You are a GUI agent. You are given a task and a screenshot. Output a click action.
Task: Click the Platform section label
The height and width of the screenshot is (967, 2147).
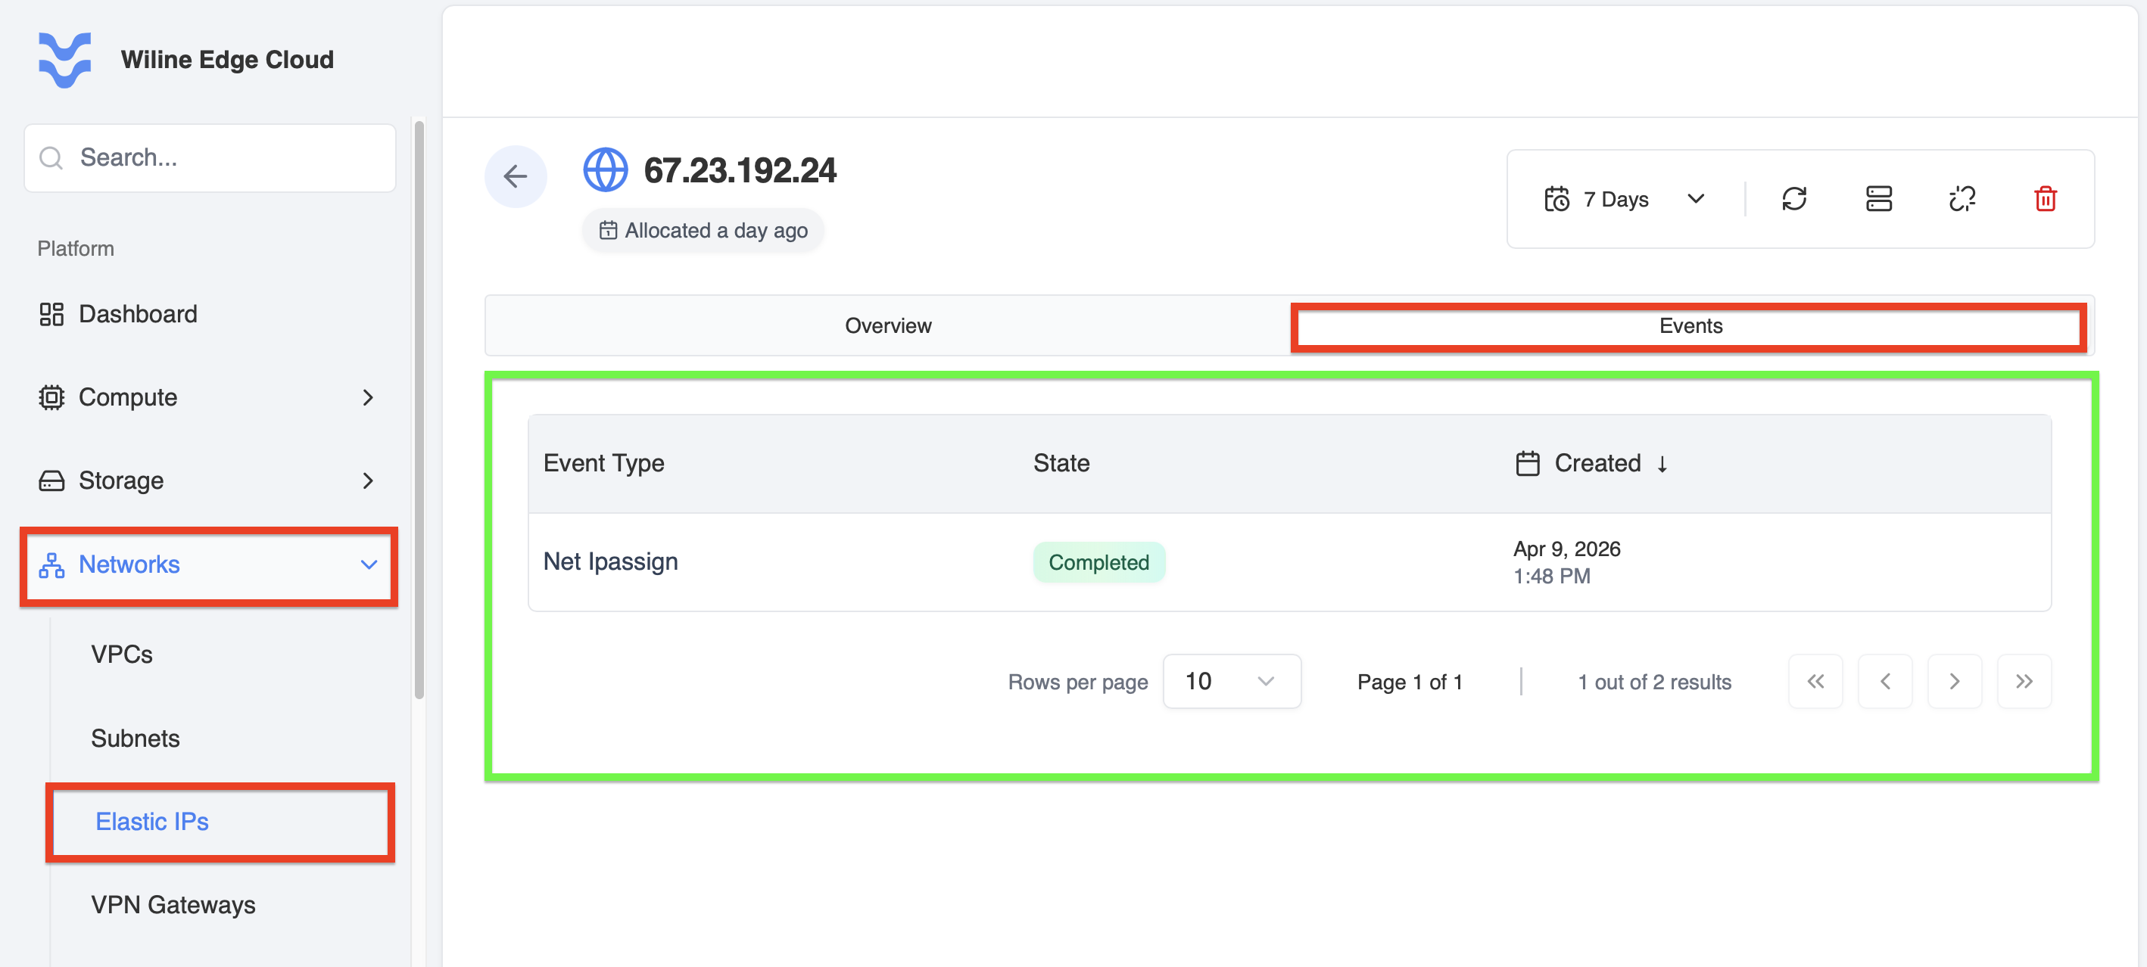tap(75, 248)
